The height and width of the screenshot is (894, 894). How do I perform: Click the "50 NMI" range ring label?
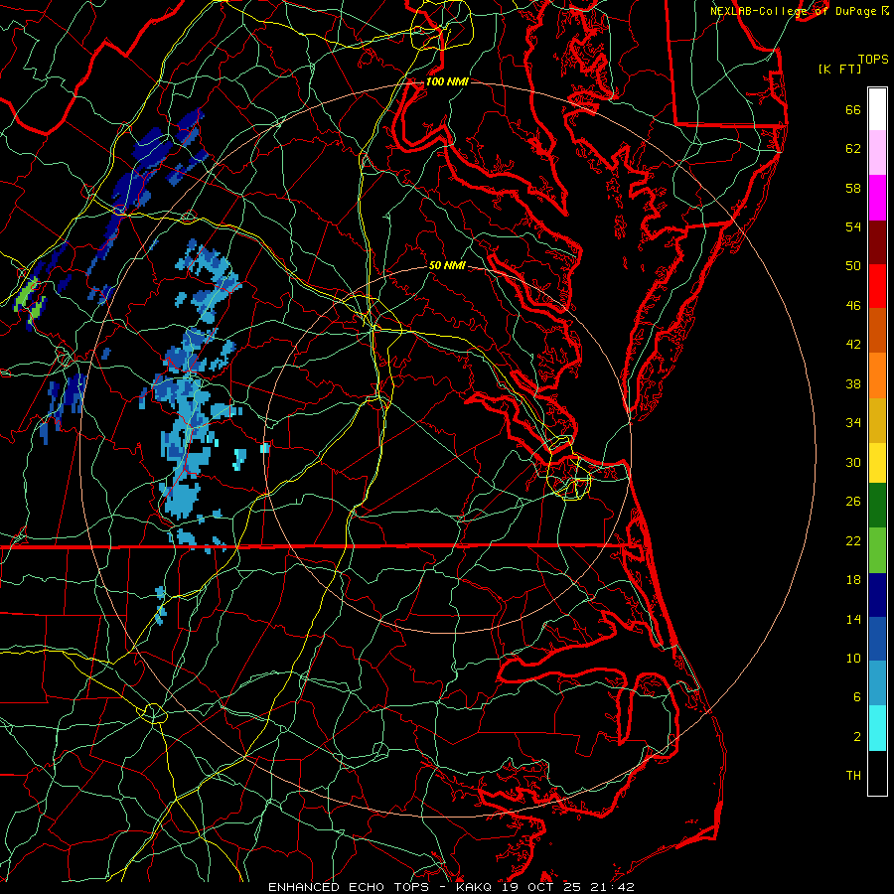tap(447, 265)
